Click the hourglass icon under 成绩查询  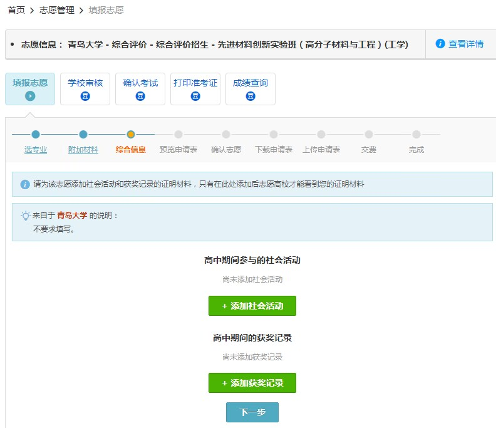coord(251,96)
